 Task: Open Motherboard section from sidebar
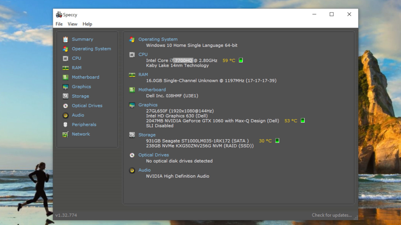coord(85,77)
